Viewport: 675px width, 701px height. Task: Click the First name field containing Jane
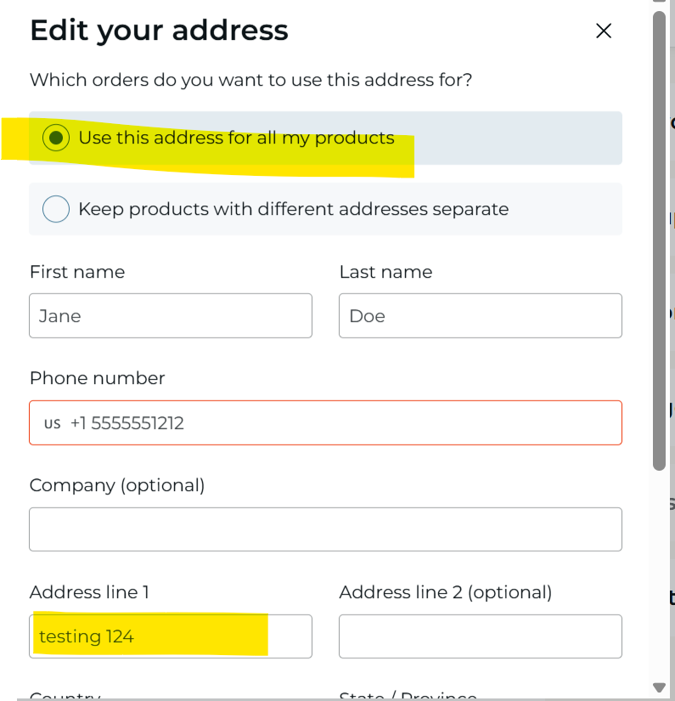point(171,315)
